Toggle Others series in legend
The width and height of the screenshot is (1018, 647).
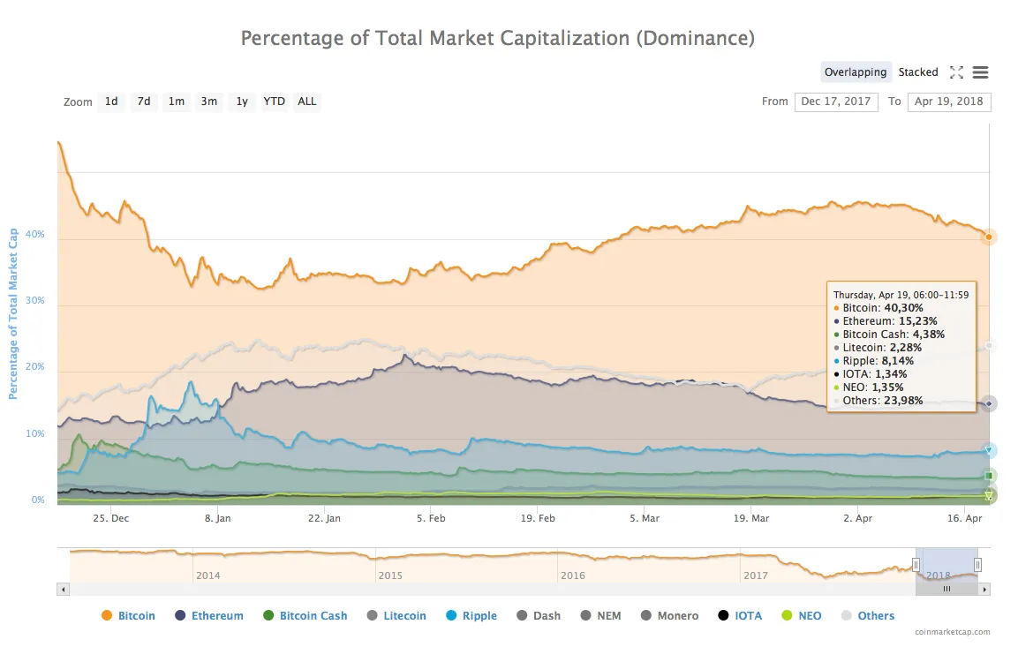(x=868, y=615)
